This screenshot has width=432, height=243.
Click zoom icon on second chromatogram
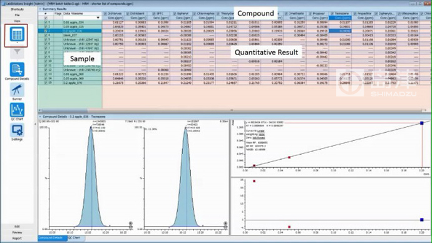[x=225, y=224]
